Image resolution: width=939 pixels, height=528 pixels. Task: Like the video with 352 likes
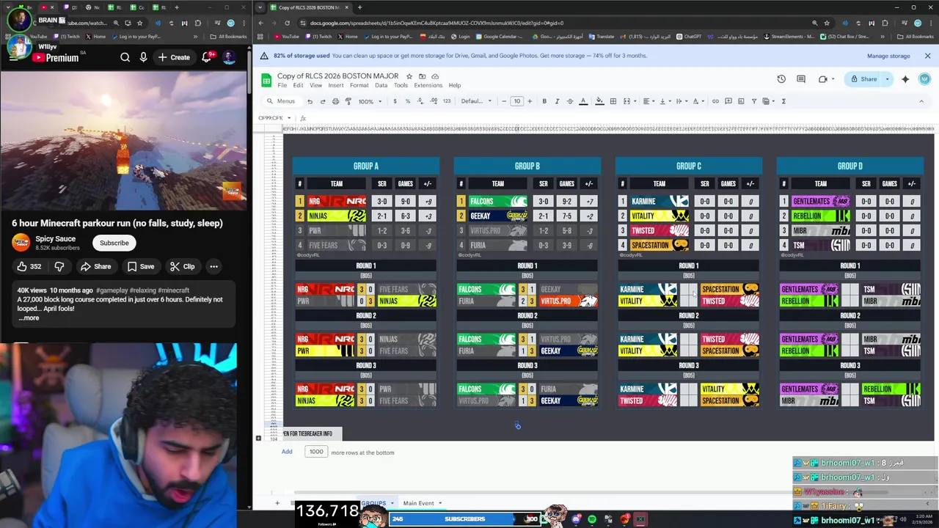29,266
